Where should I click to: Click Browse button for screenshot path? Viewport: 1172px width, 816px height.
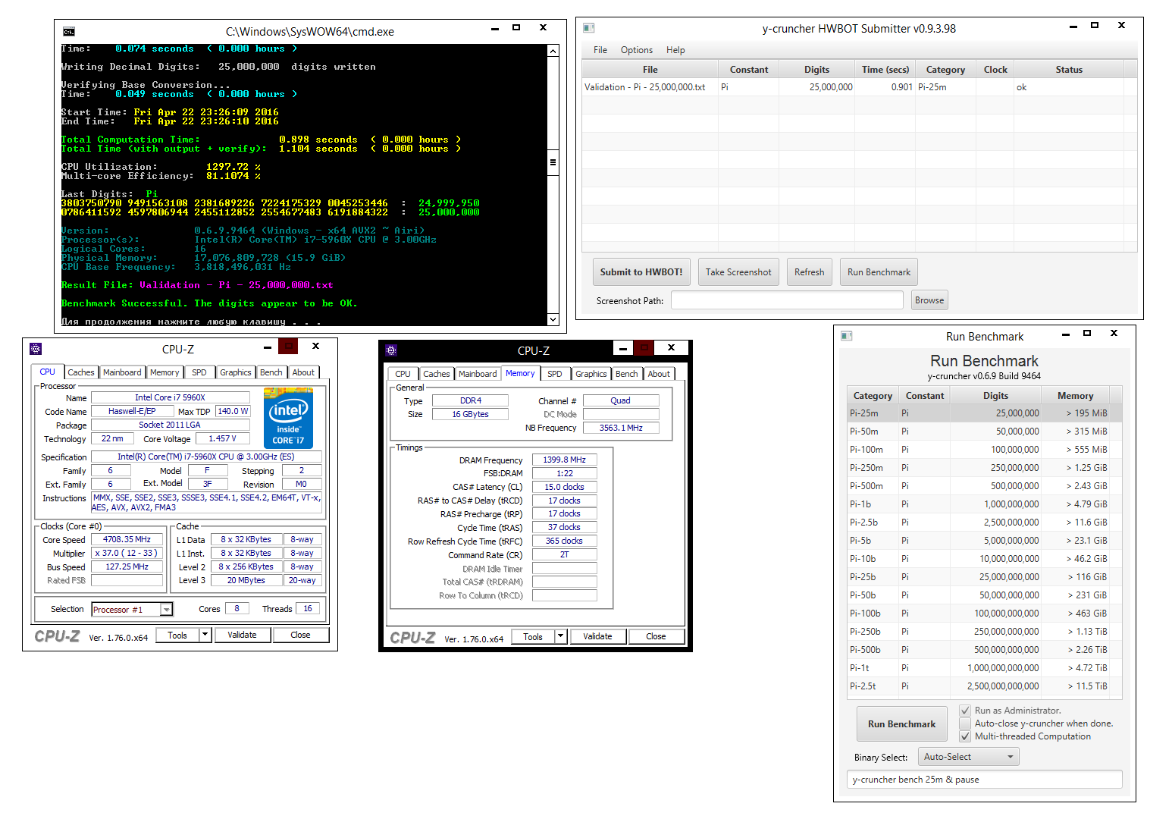tap(929, 300)
